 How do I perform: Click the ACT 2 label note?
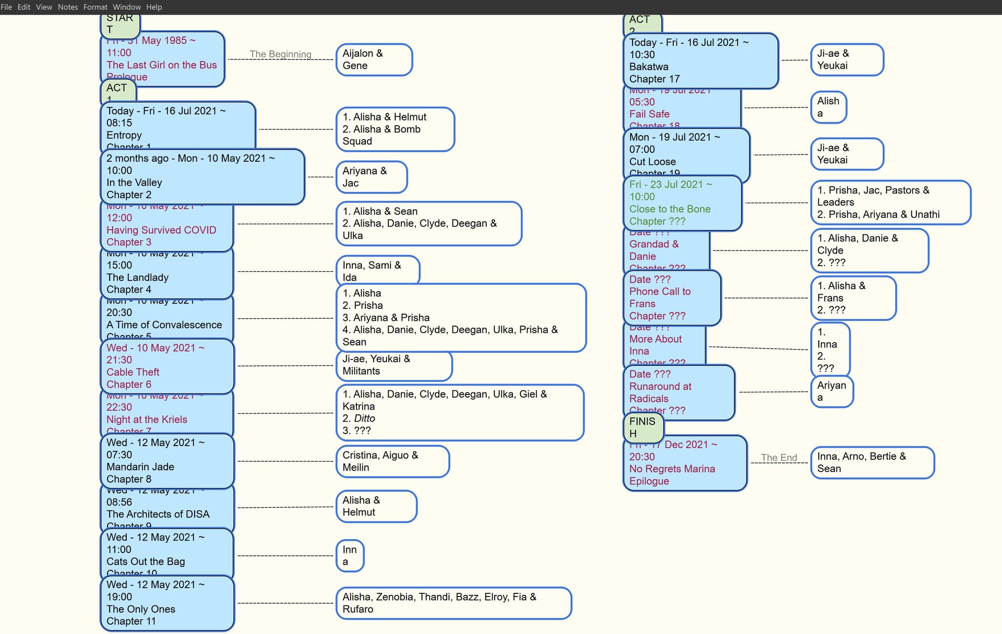click(642, 24)
